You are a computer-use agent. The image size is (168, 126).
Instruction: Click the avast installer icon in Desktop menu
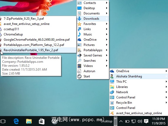tap(112, 113)
